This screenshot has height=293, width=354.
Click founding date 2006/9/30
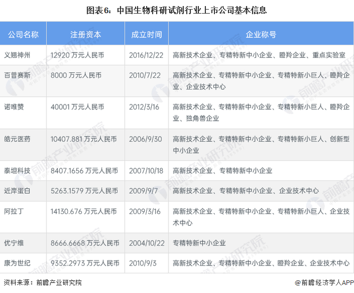point(146,139)
